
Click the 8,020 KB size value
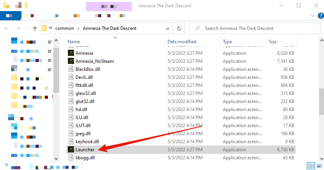point(286,53)
